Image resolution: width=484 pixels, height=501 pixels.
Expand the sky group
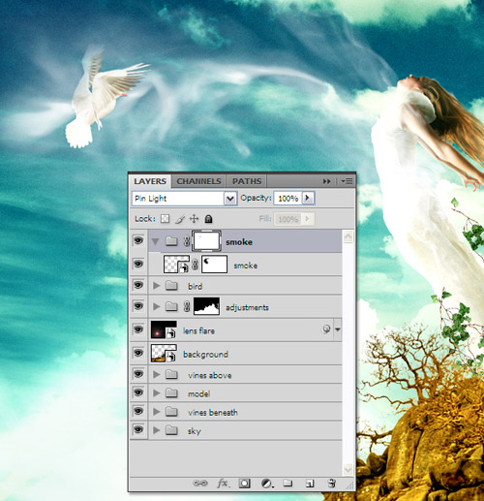point(157,430)
